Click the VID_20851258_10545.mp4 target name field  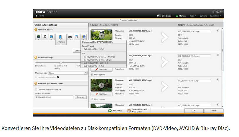(194, 105)
